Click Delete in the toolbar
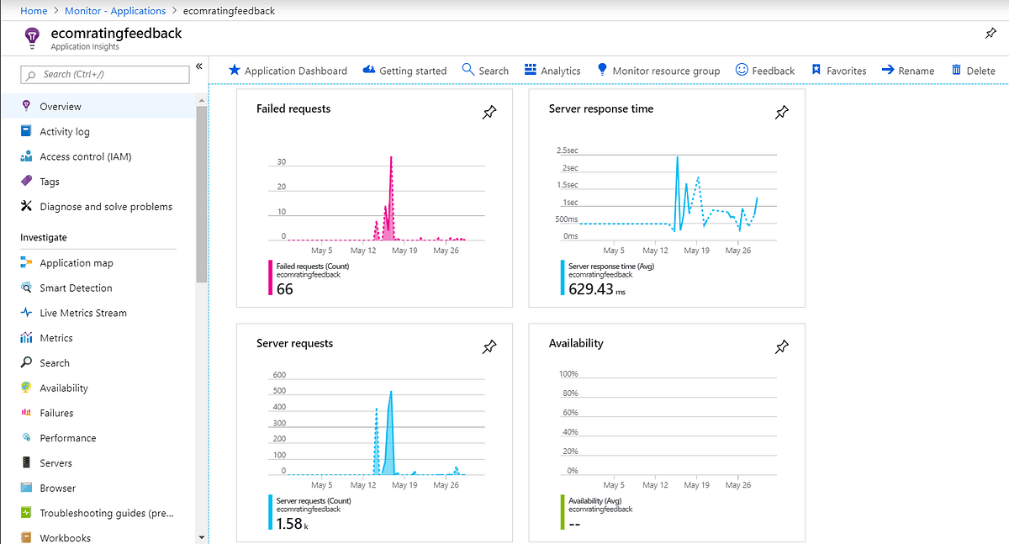The width and height of the screenshot is (1009, 544). 973,71
